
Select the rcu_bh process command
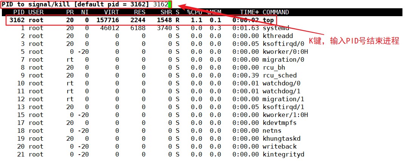(274, 68)
